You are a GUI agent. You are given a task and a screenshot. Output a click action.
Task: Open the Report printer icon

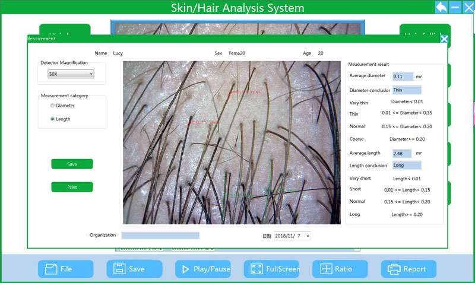(394, 269)
